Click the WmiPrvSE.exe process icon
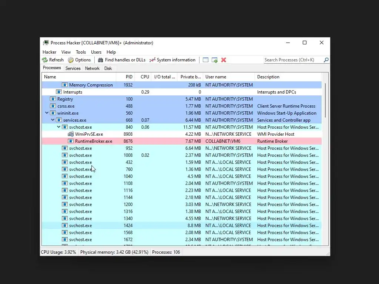 point(71,134)
